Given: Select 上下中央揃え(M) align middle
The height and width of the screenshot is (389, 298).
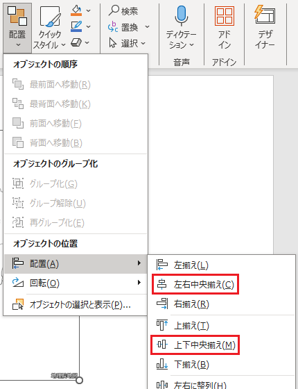Looking at the screenshot, I should [x=221, y=345].
